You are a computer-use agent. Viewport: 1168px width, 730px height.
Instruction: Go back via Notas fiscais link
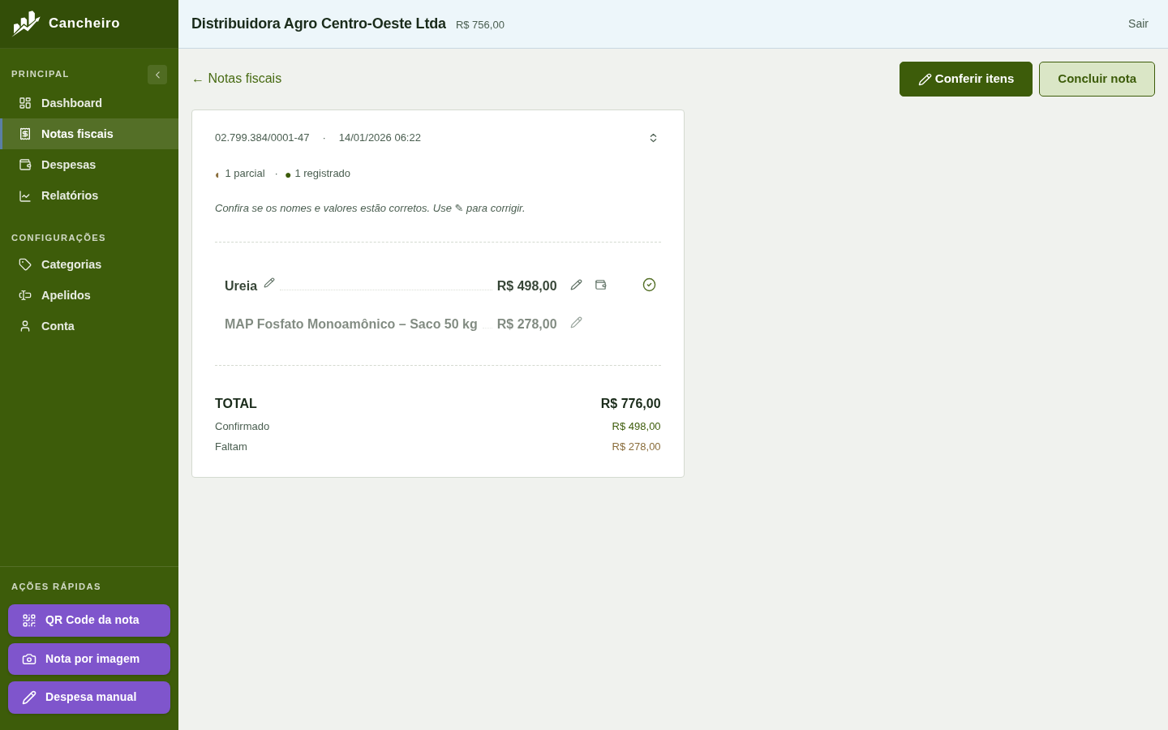(237, 79)
